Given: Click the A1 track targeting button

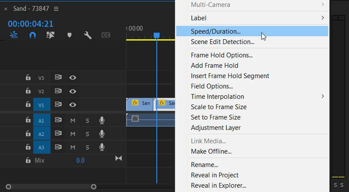Looking at the screenshot, I should (x=41, y=121).
